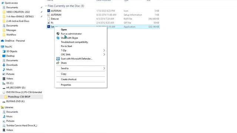
Task: Open VIDEO CREATION -2022 folder
Action: point(18,12)
